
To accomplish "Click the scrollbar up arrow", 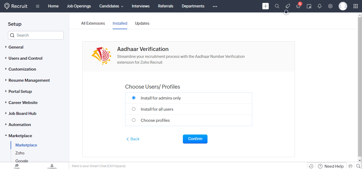I will 360,15.
